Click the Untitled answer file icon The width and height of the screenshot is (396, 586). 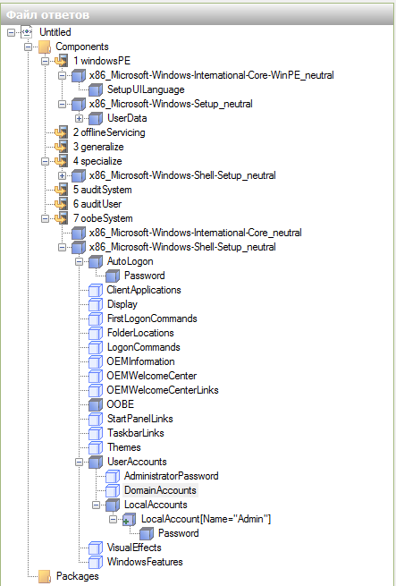tap(26, 32)
